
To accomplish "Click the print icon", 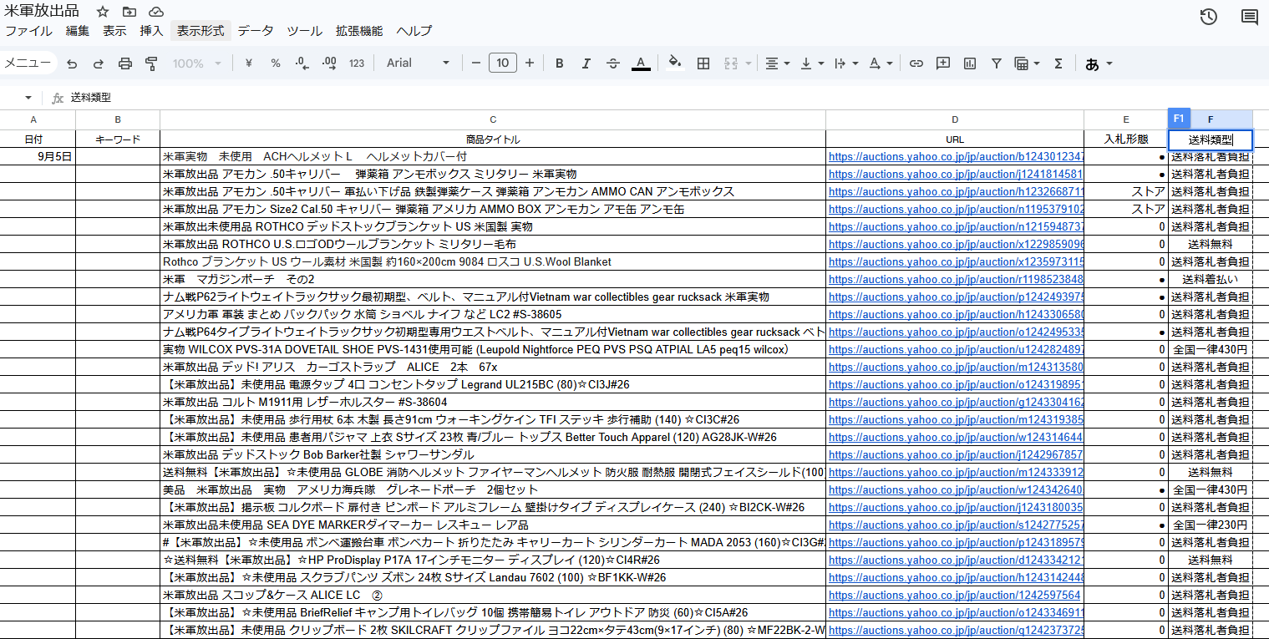I will pyautogui.click(x=125, y=63).
